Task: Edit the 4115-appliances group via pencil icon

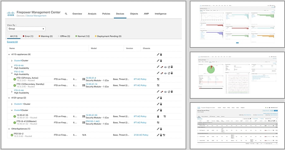Action: [x=158, y=54]
